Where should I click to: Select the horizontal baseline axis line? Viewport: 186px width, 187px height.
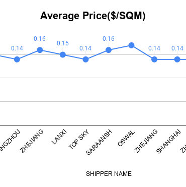pos(93,125)
